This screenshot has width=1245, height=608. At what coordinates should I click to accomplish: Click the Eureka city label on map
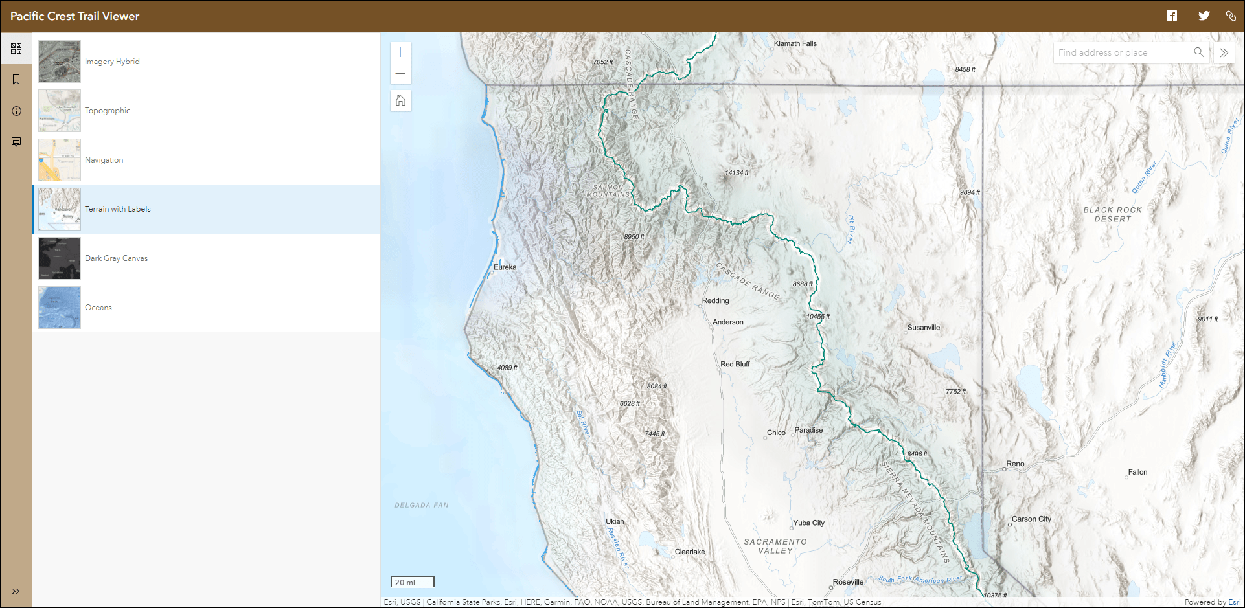click(x=505, y=267)
